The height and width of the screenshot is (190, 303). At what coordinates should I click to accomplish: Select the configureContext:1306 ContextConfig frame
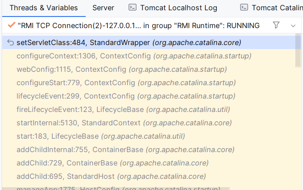pos(134,56)
